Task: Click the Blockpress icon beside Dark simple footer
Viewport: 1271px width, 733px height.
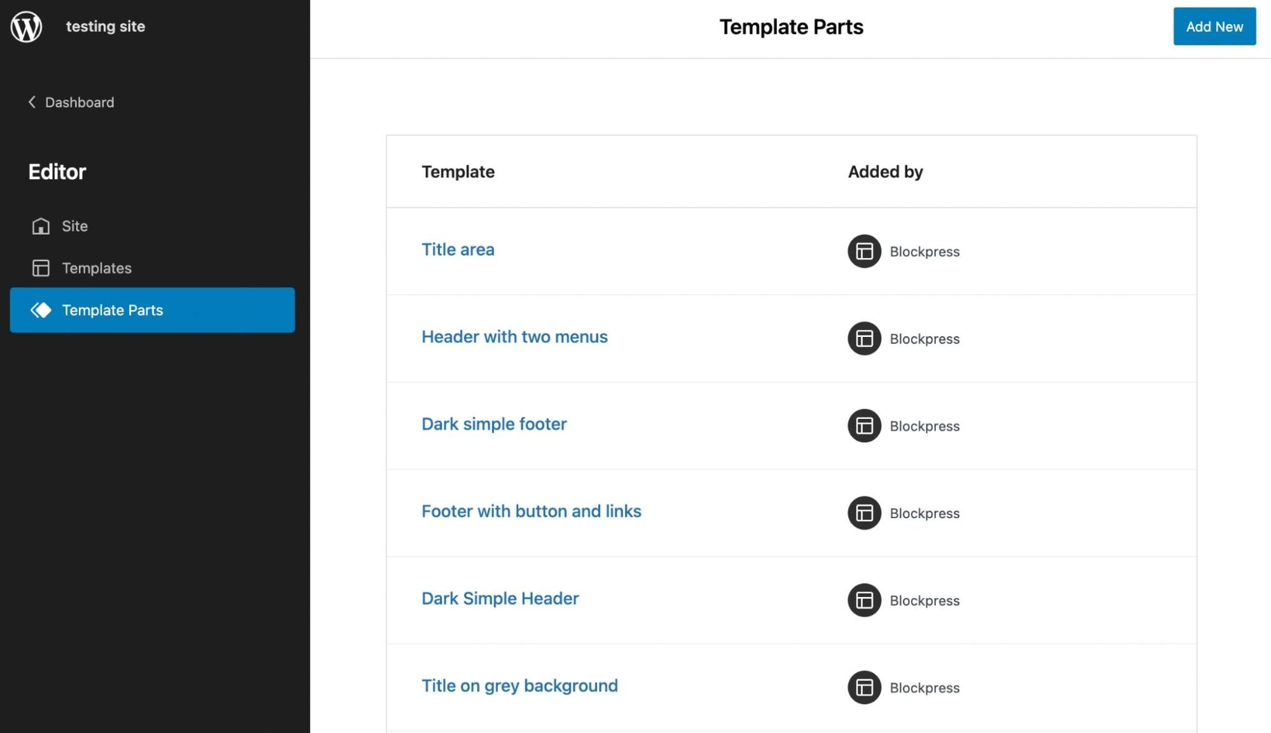Action: (x=863, y=426)
